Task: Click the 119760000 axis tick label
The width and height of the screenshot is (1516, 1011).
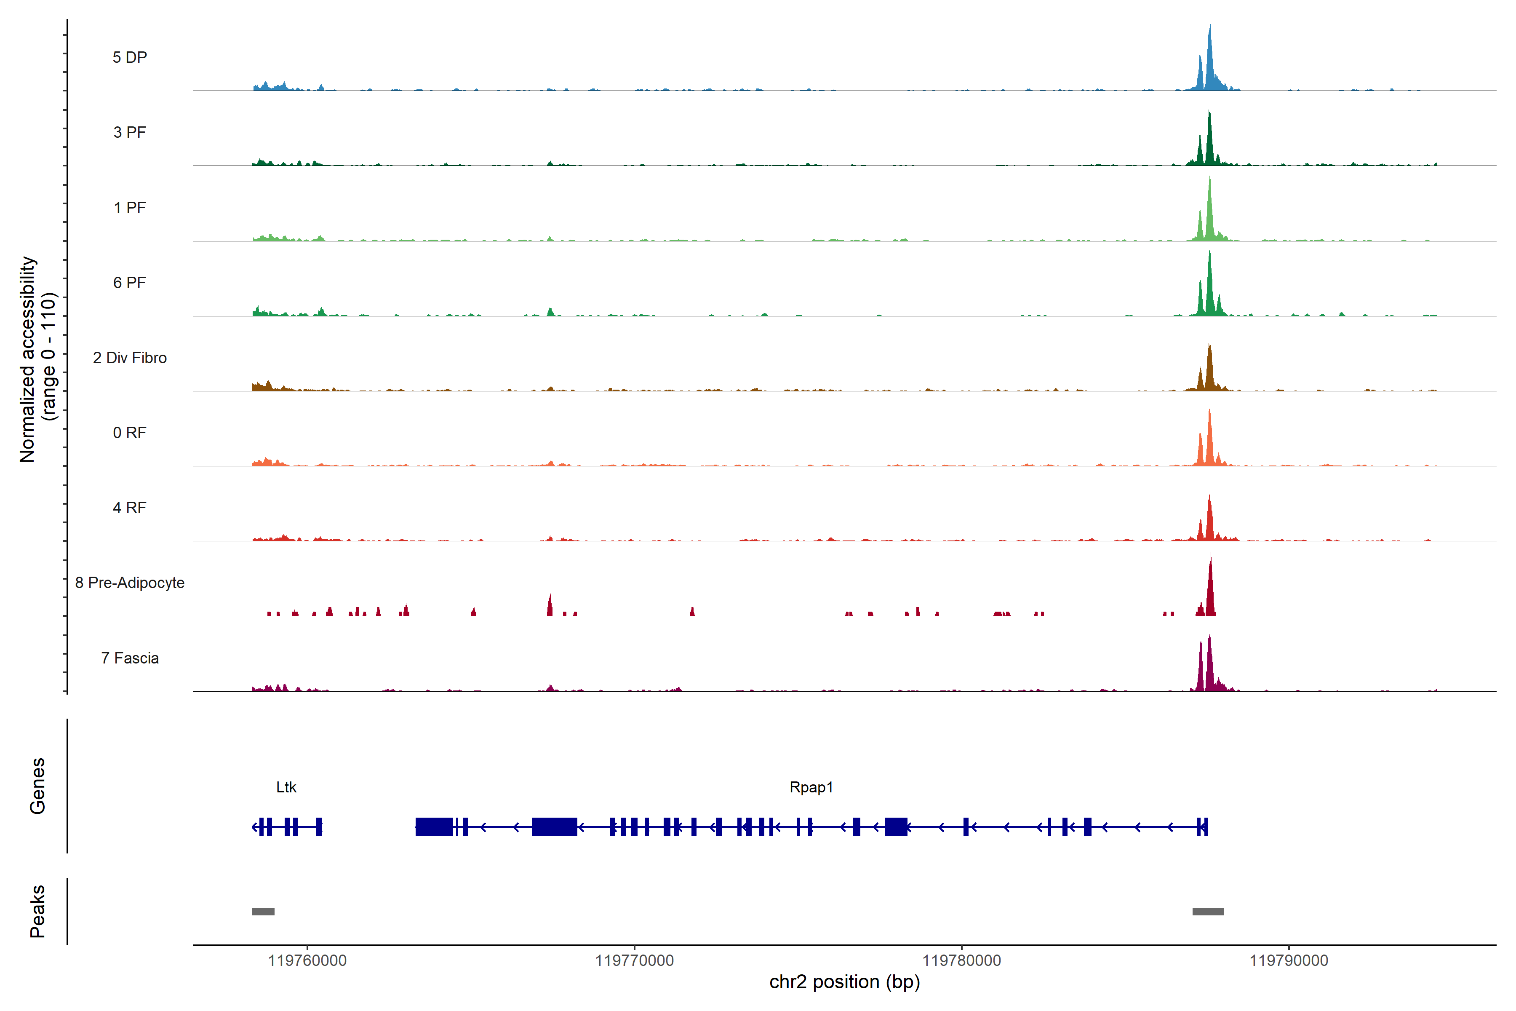Action: point(307,961)
